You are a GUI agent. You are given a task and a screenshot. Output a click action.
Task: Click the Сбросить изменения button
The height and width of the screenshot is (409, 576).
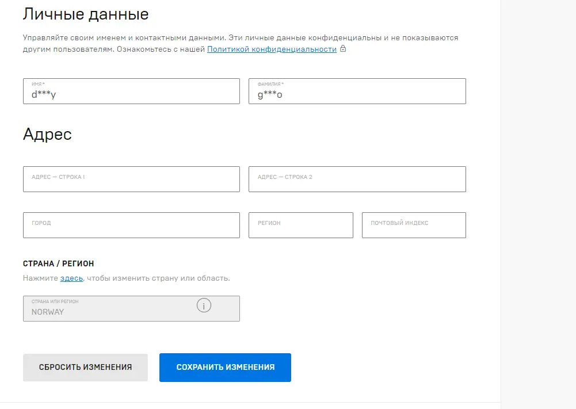85,368
